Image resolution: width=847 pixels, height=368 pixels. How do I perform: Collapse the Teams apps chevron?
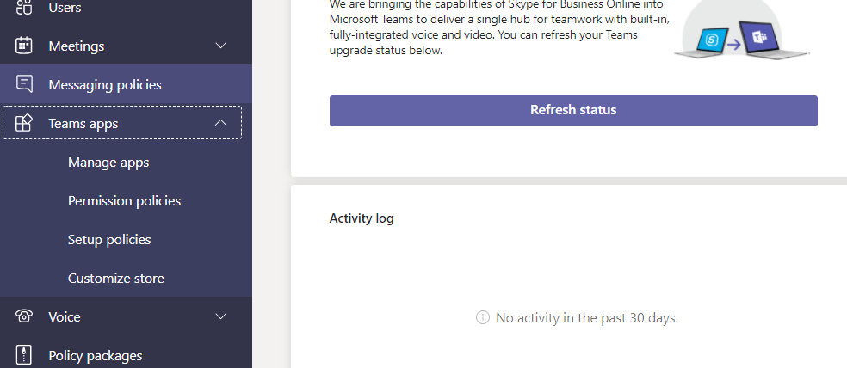pos(221,123)
